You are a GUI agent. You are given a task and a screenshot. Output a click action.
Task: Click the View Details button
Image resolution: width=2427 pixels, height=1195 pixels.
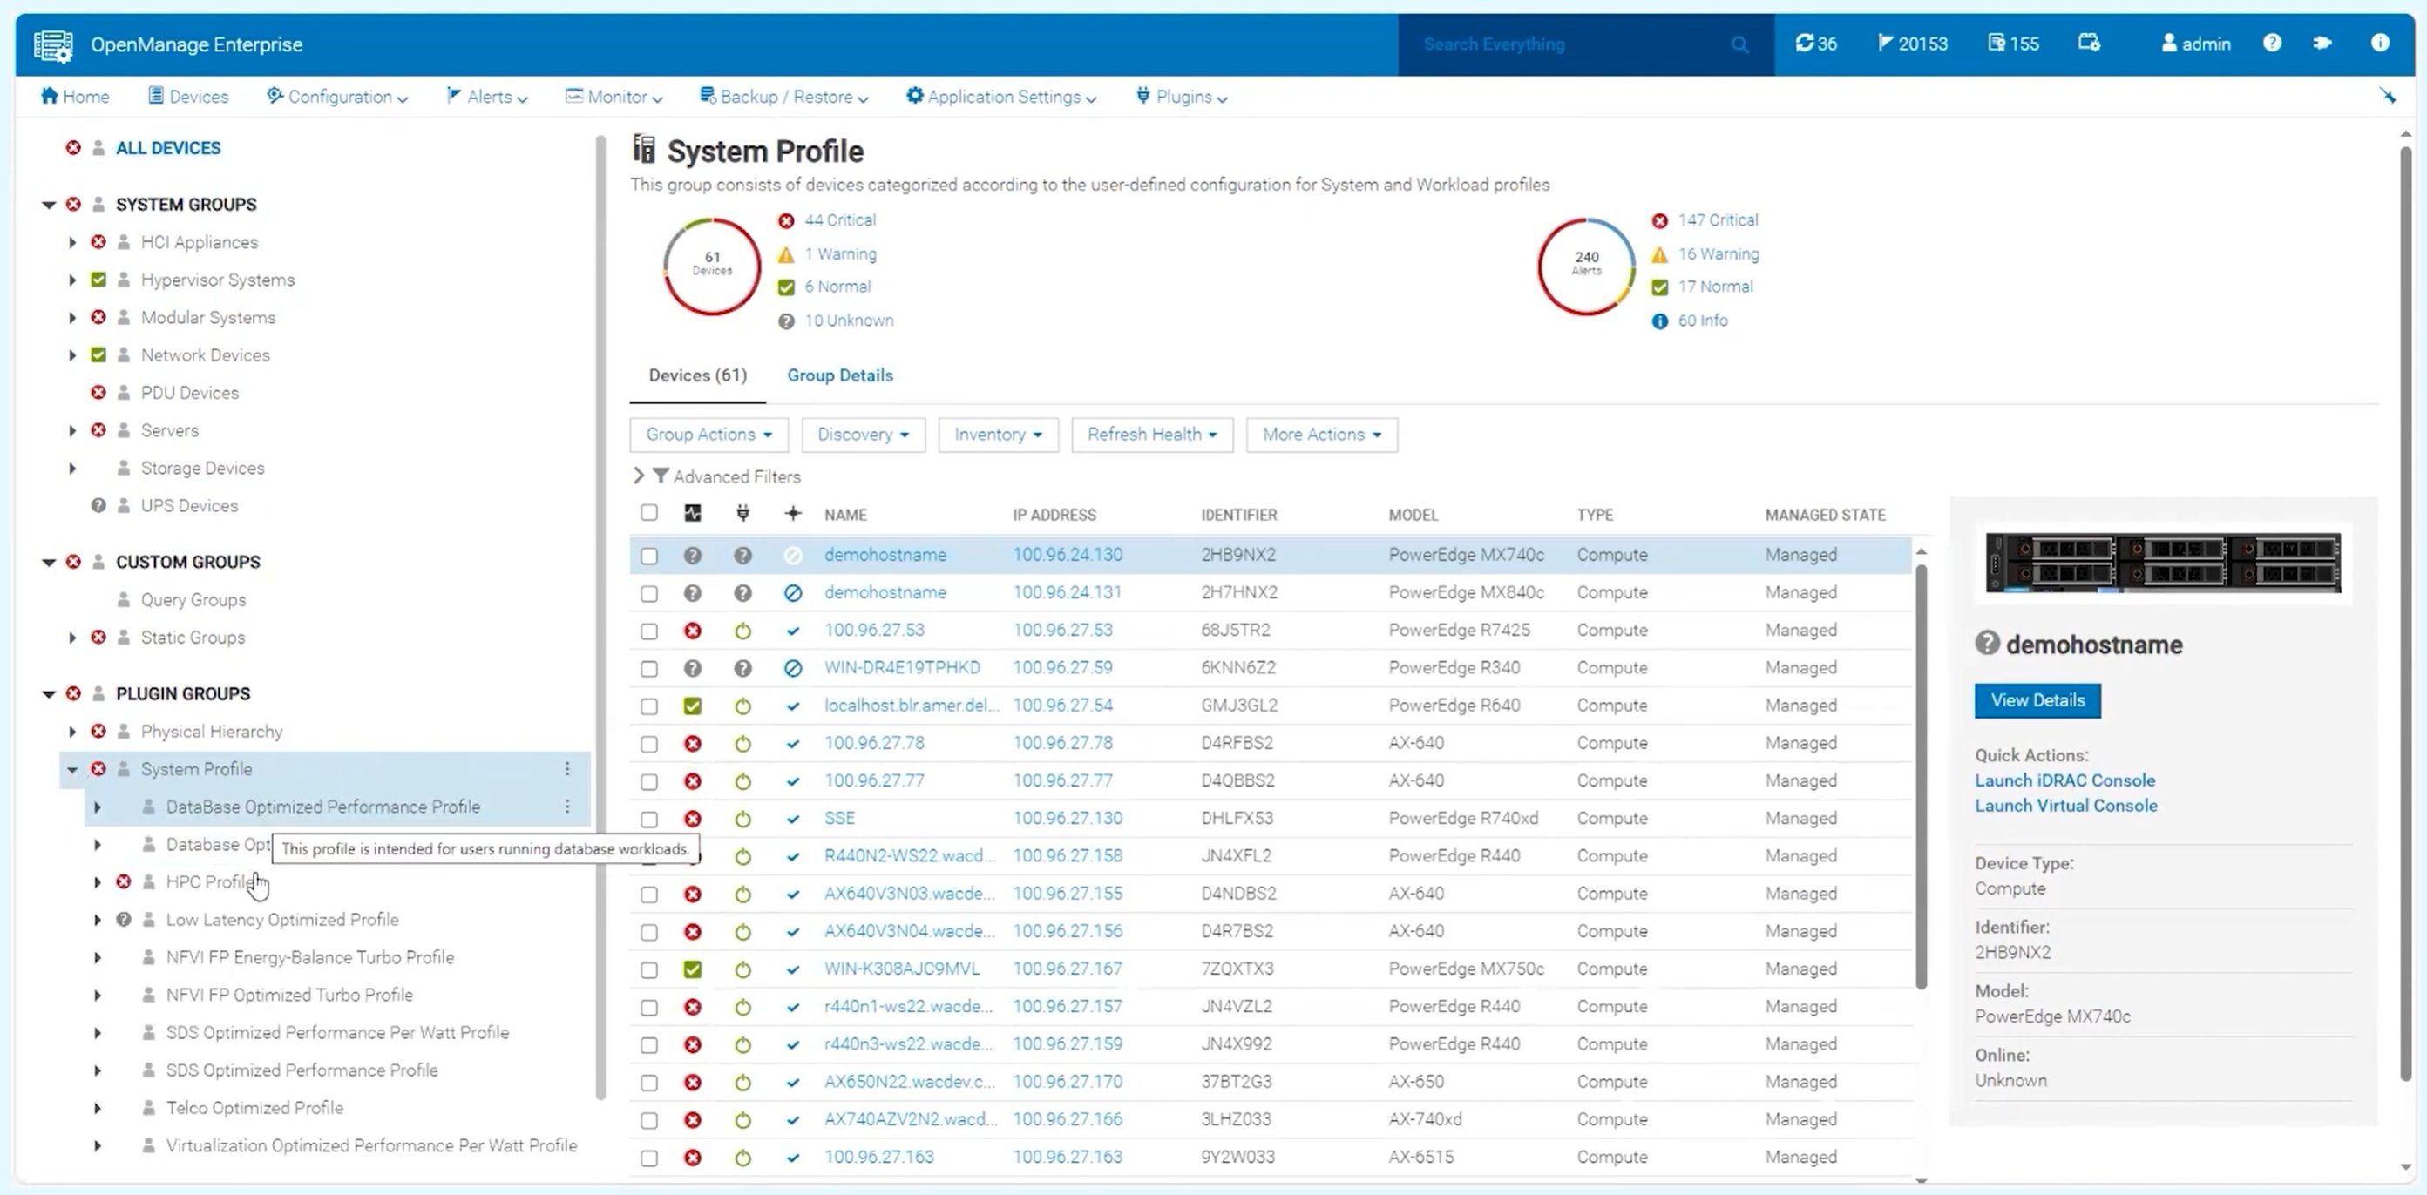click(2037, 699)
